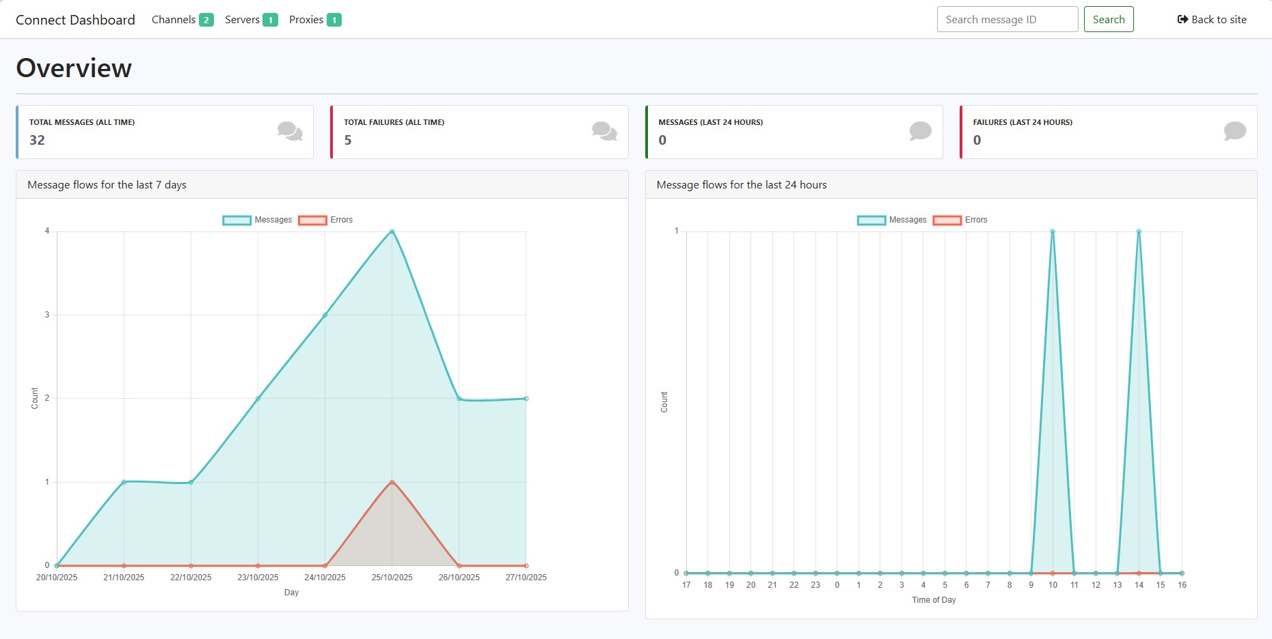The width and height of the screenshot is (1272, 639).
Task: Follow the Back to site link
Action: 1219,20
